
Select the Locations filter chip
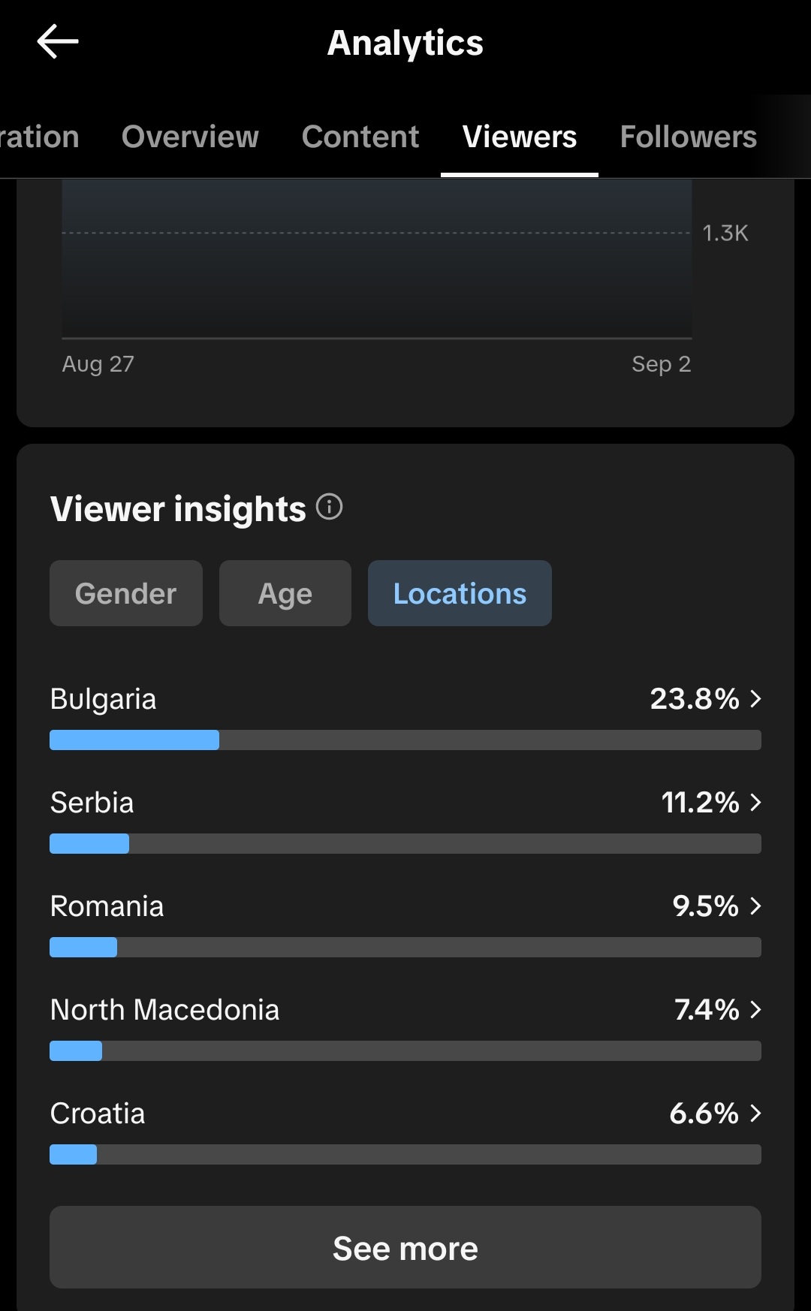coord(460,593)
